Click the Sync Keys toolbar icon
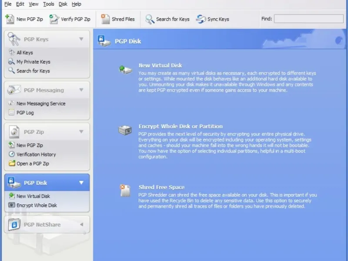The height and width of the screenshot is (261, 348). coord(201,19)
